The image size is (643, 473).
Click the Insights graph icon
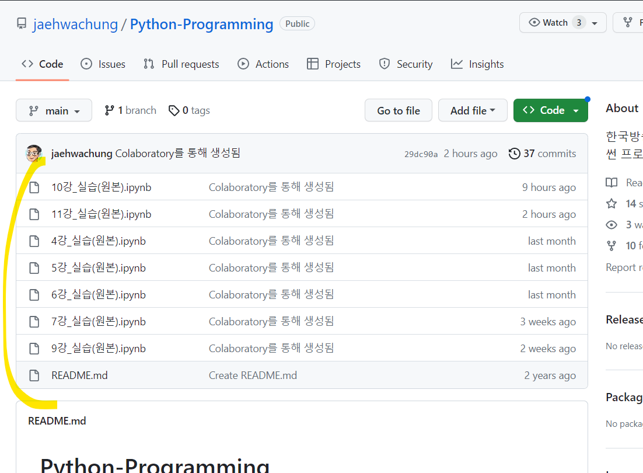coord(456,64)
